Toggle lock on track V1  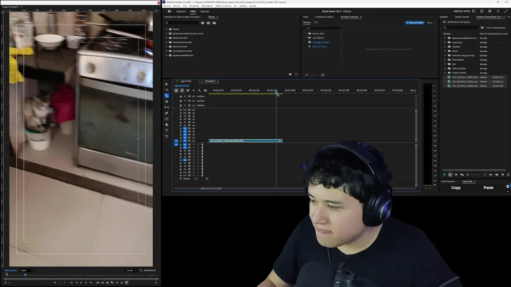[x=180, y=141]
